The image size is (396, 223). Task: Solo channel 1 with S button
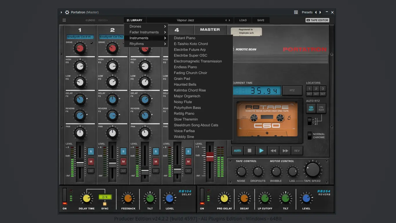pos(91,151)
